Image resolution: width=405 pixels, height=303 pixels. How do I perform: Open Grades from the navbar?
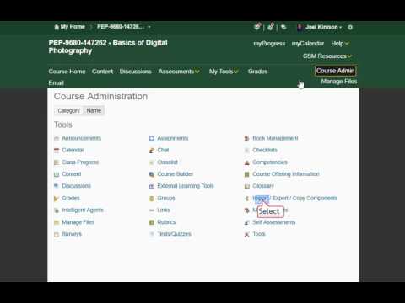point(258,72)
